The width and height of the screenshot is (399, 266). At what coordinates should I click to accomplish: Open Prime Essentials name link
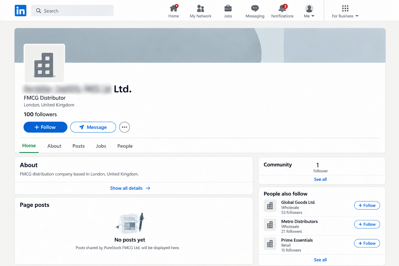click(297, 240)
